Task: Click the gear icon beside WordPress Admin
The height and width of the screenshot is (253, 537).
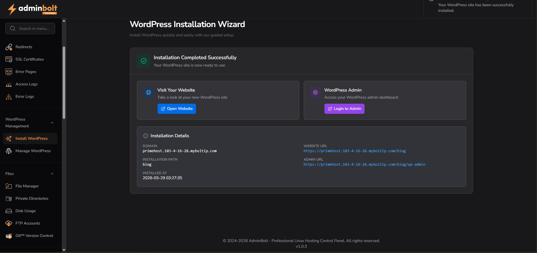Action: point(315,92)
